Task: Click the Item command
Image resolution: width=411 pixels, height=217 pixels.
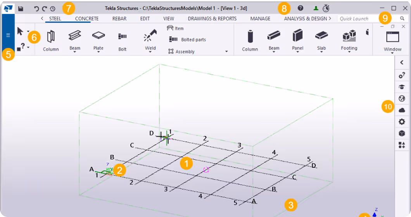Action: click(x=175, y=28)
